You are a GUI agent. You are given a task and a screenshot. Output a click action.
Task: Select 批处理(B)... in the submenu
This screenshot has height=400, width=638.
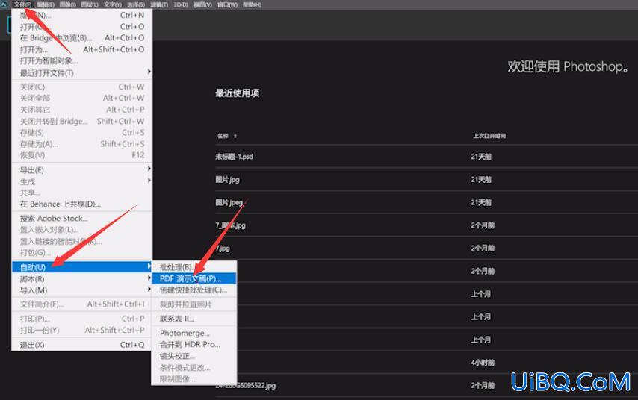point(193,267)
